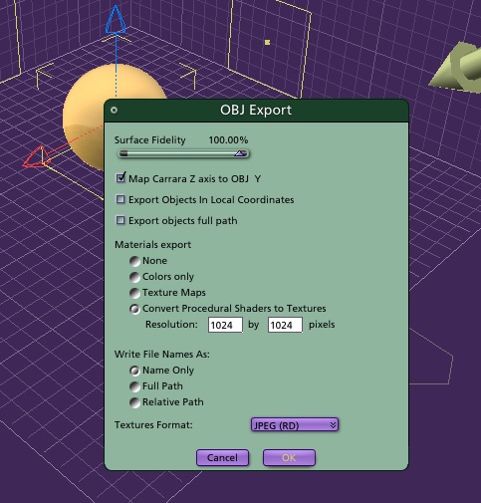Click the red X-axis arrow gizmo
The width and height of the screenshot is (481, 503).
click(37, 156)
